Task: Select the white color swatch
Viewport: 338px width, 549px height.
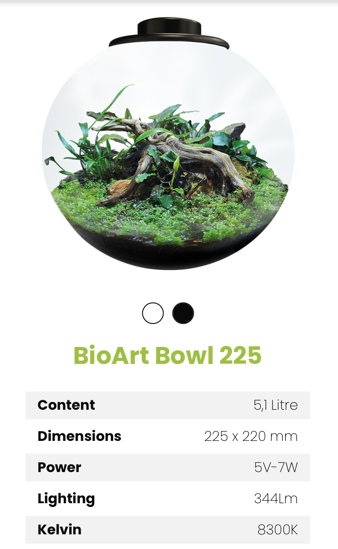Action: point(153,313)
